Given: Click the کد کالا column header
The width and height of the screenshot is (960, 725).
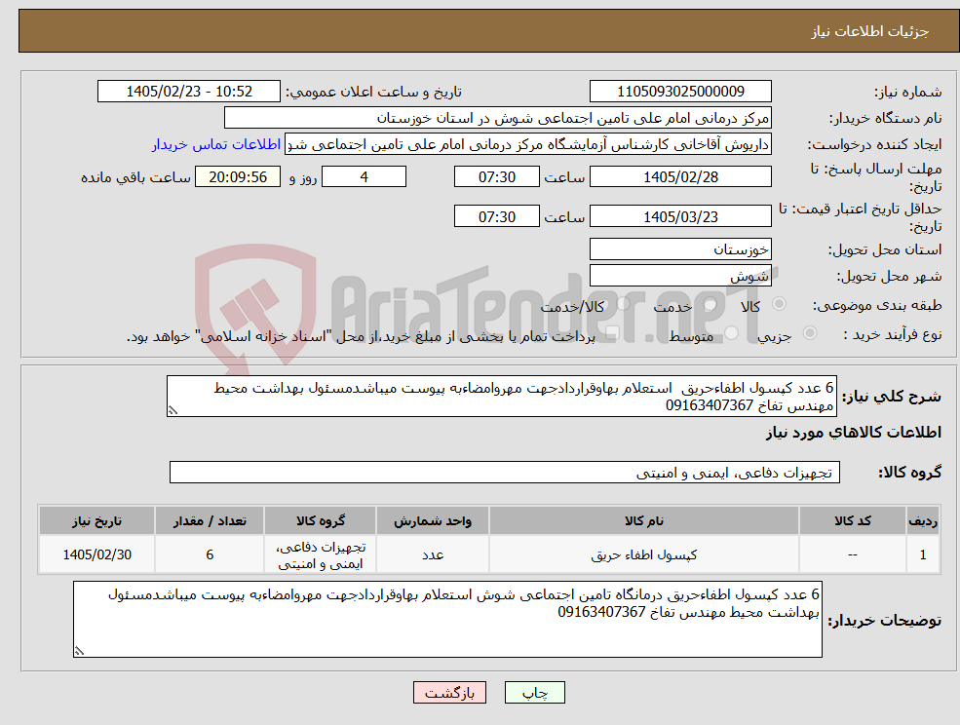Looking at the screenshot, I should [x=852, y=520].
